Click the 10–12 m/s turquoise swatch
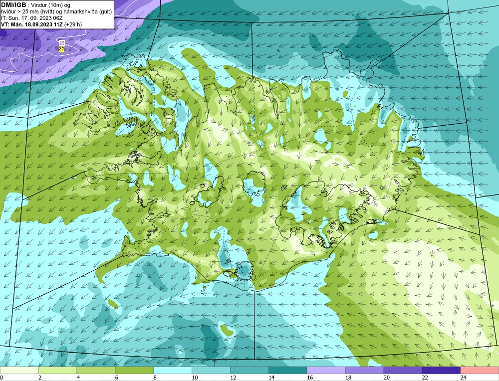499x381 pixels. coord(211,371)
